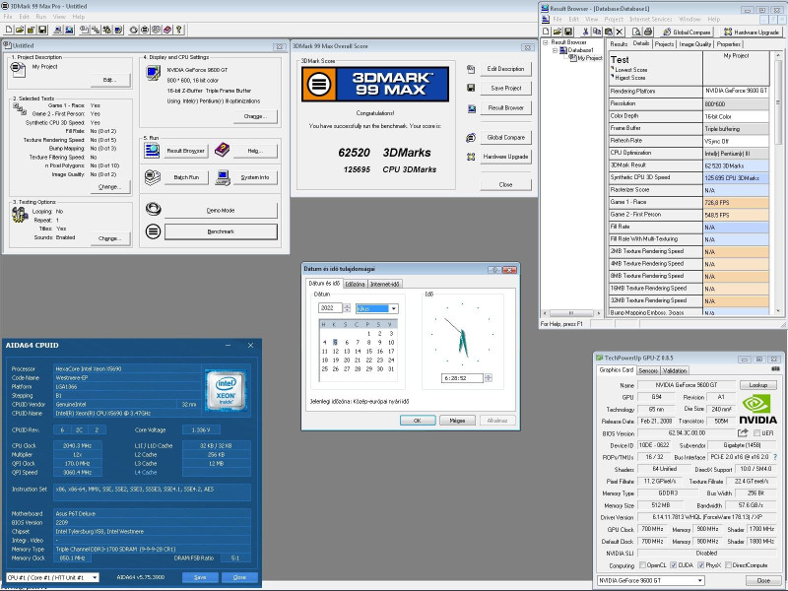Click yellow question mark help icon in 3DMark toolbar
This screenshot has height=591, width=788.
[179, 31]
